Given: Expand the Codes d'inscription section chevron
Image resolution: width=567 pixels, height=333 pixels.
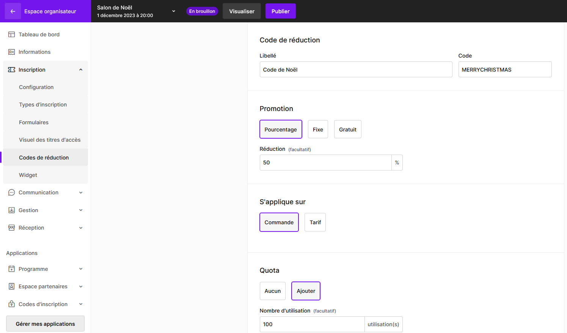Looking at the screenshot, I should (81, 304).
